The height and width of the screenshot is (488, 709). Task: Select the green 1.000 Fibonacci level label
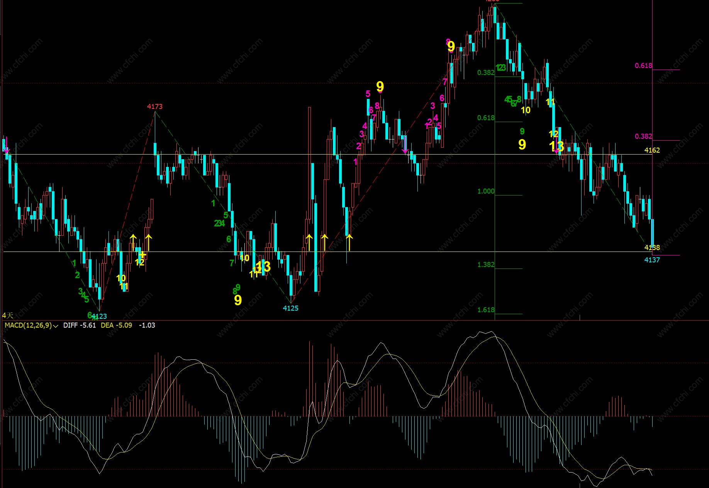486,191
